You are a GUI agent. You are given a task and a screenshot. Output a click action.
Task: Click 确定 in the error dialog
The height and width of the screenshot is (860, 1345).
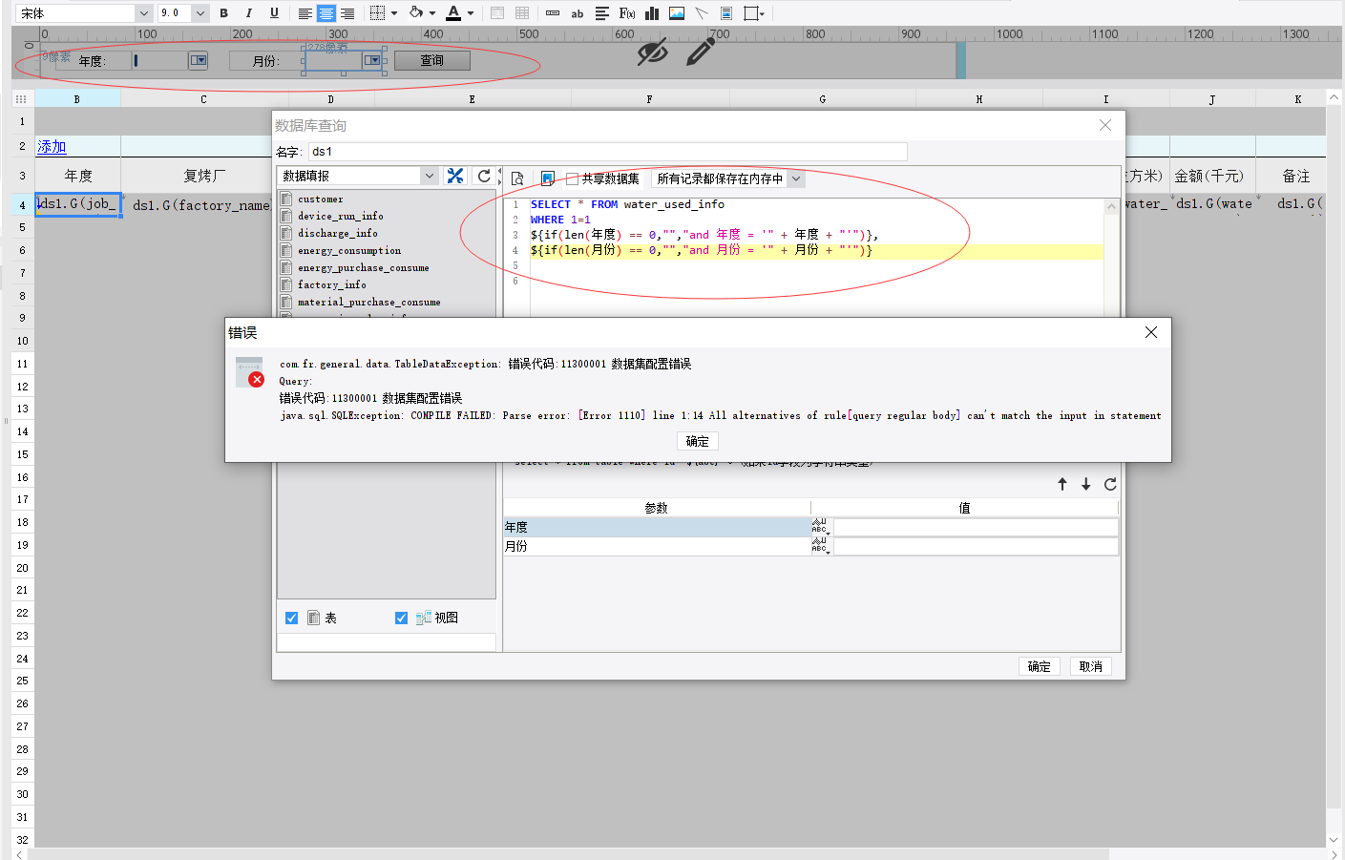coord(698,441)
